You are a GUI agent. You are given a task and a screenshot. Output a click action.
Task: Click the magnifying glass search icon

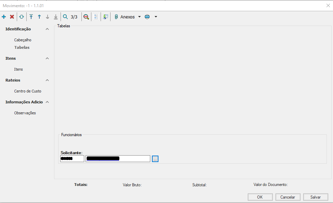click(65, 17)
